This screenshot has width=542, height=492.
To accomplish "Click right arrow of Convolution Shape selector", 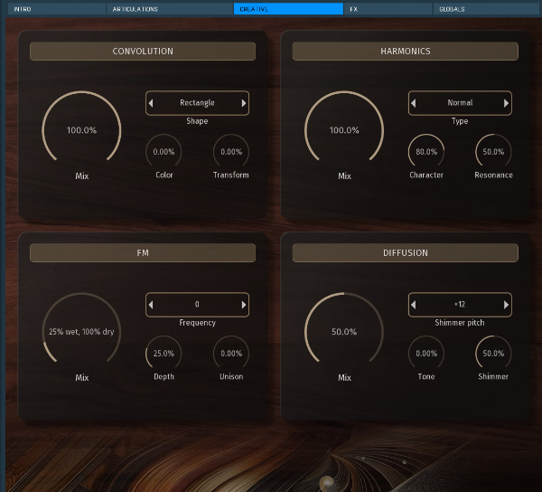I will 243,103.
